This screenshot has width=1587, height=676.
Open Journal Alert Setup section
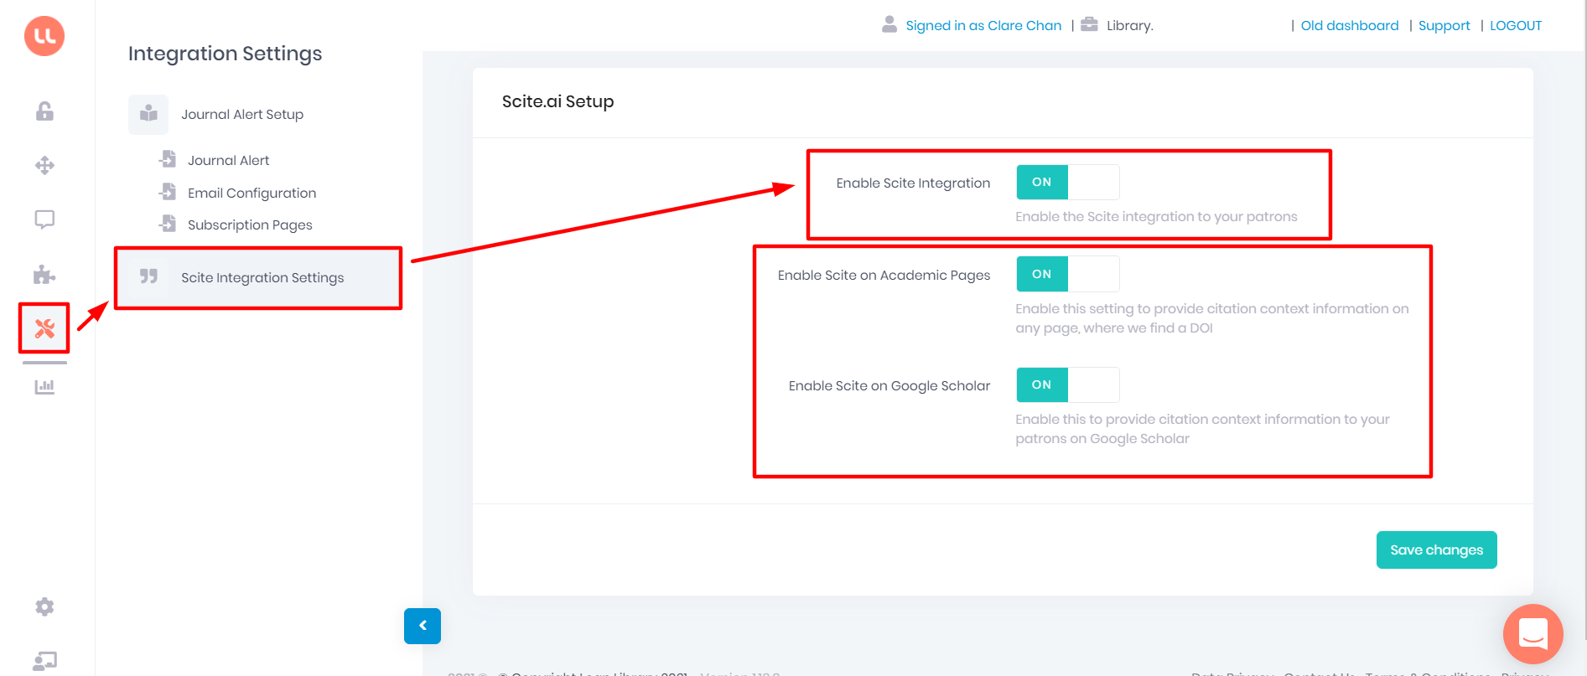coord(242,115)
